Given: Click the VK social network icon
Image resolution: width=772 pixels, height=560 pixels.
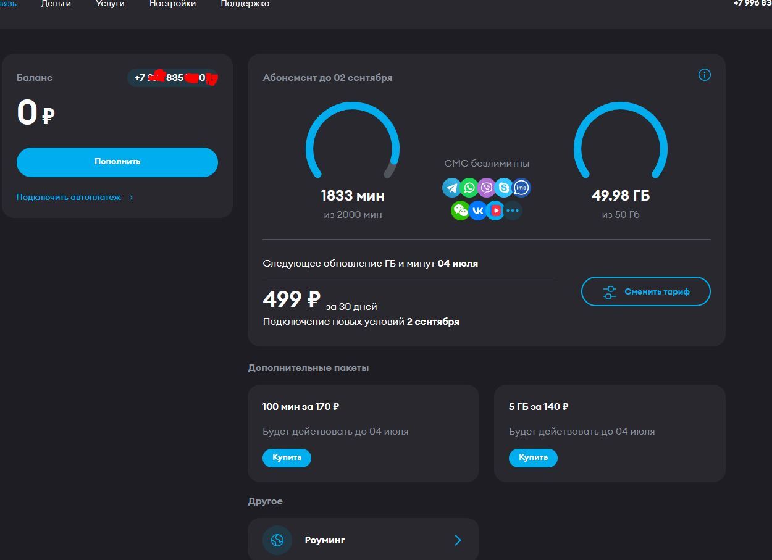Looking at the screenshot, I should (x=477, y=211).
